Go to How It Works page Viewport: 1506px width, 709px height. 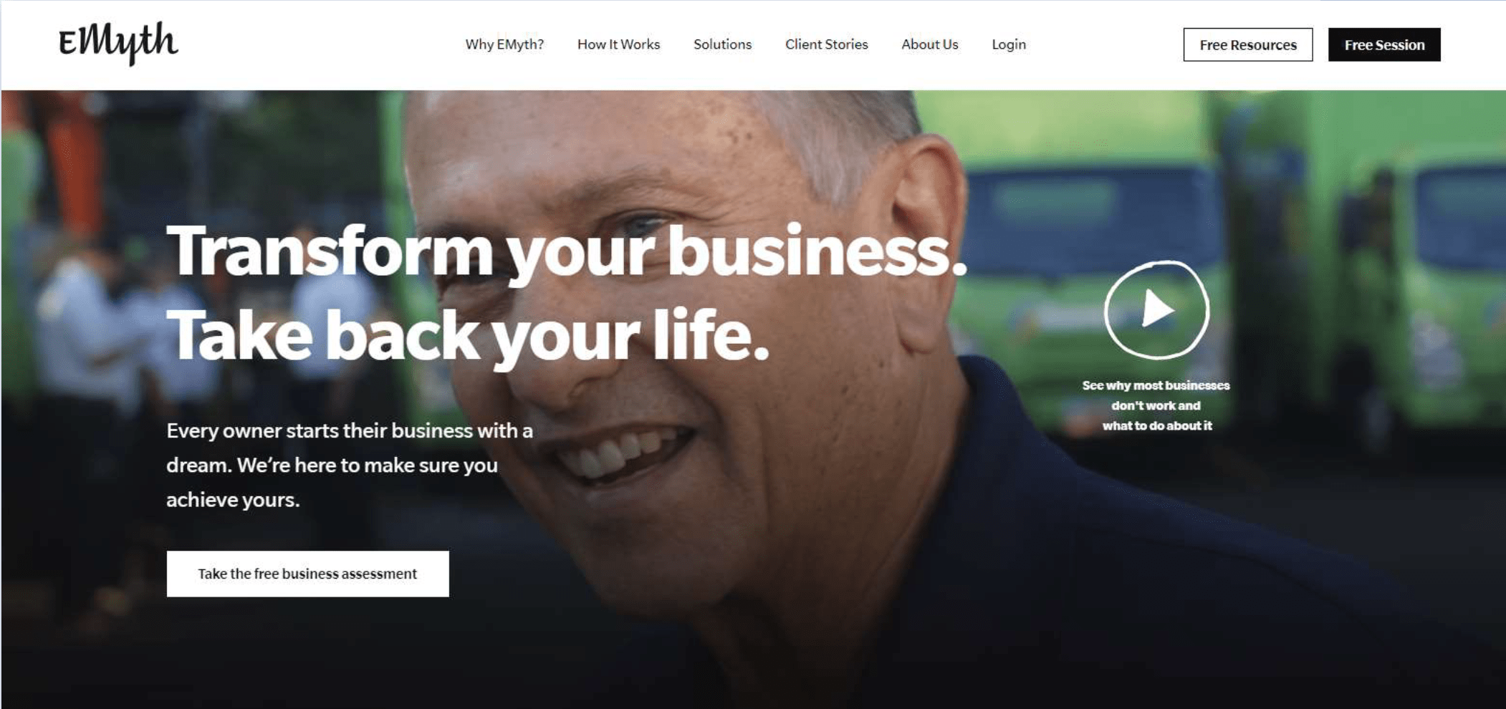coord(618,44)
